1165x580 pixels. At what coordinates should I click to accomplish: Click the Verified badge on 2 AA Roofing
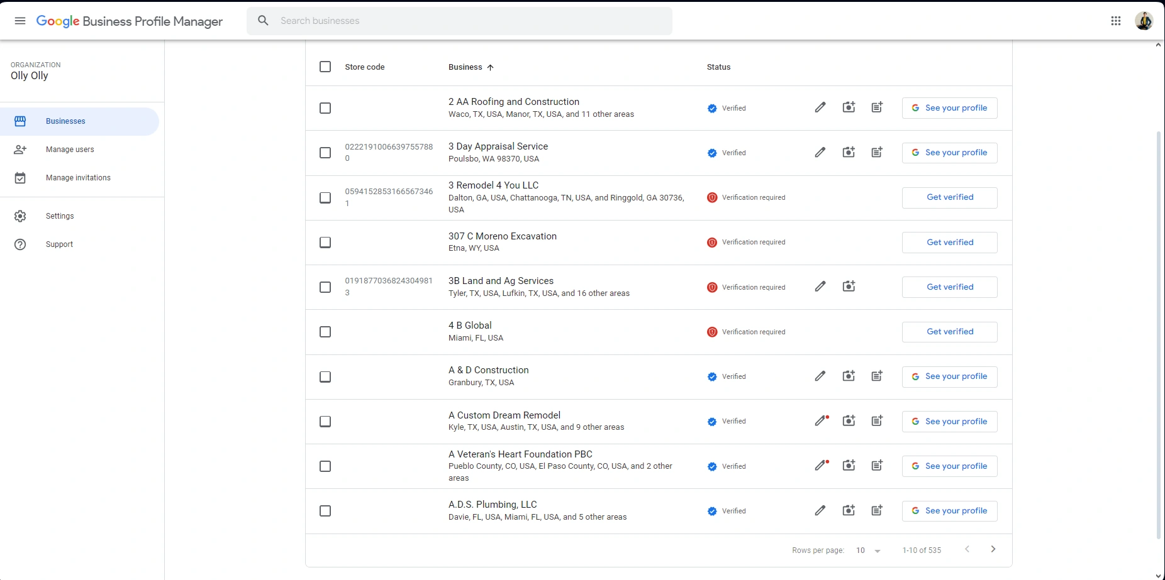711,108
